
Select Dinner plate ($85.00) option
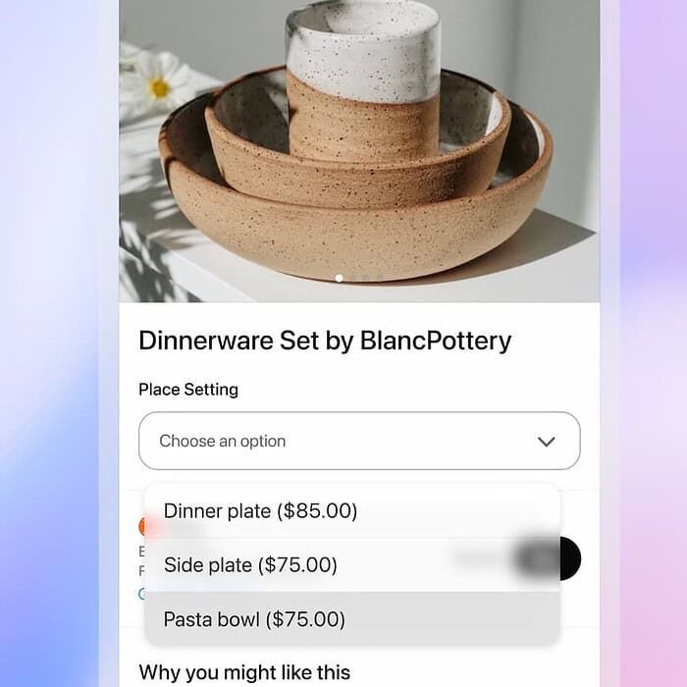point(352,511)
